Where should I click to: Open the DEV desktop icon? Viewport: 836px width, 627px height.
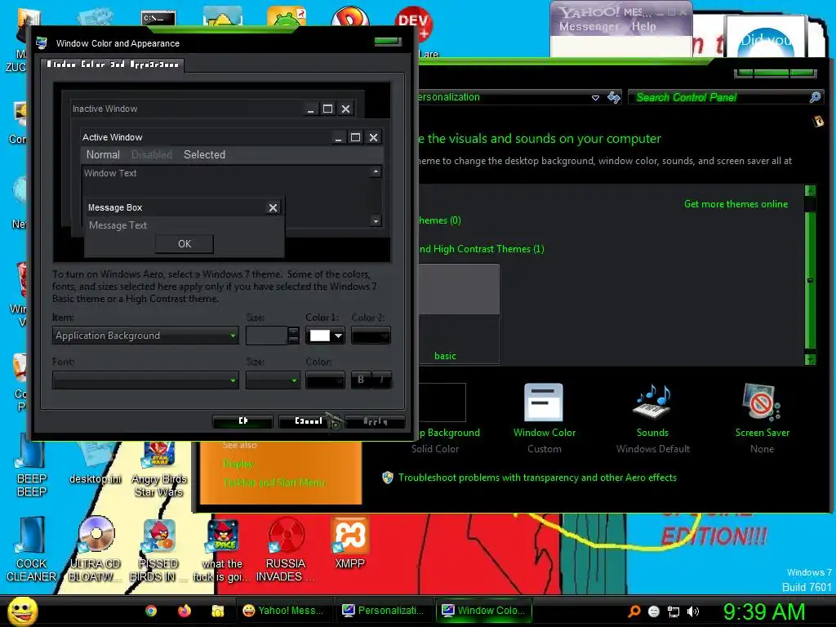414,24
